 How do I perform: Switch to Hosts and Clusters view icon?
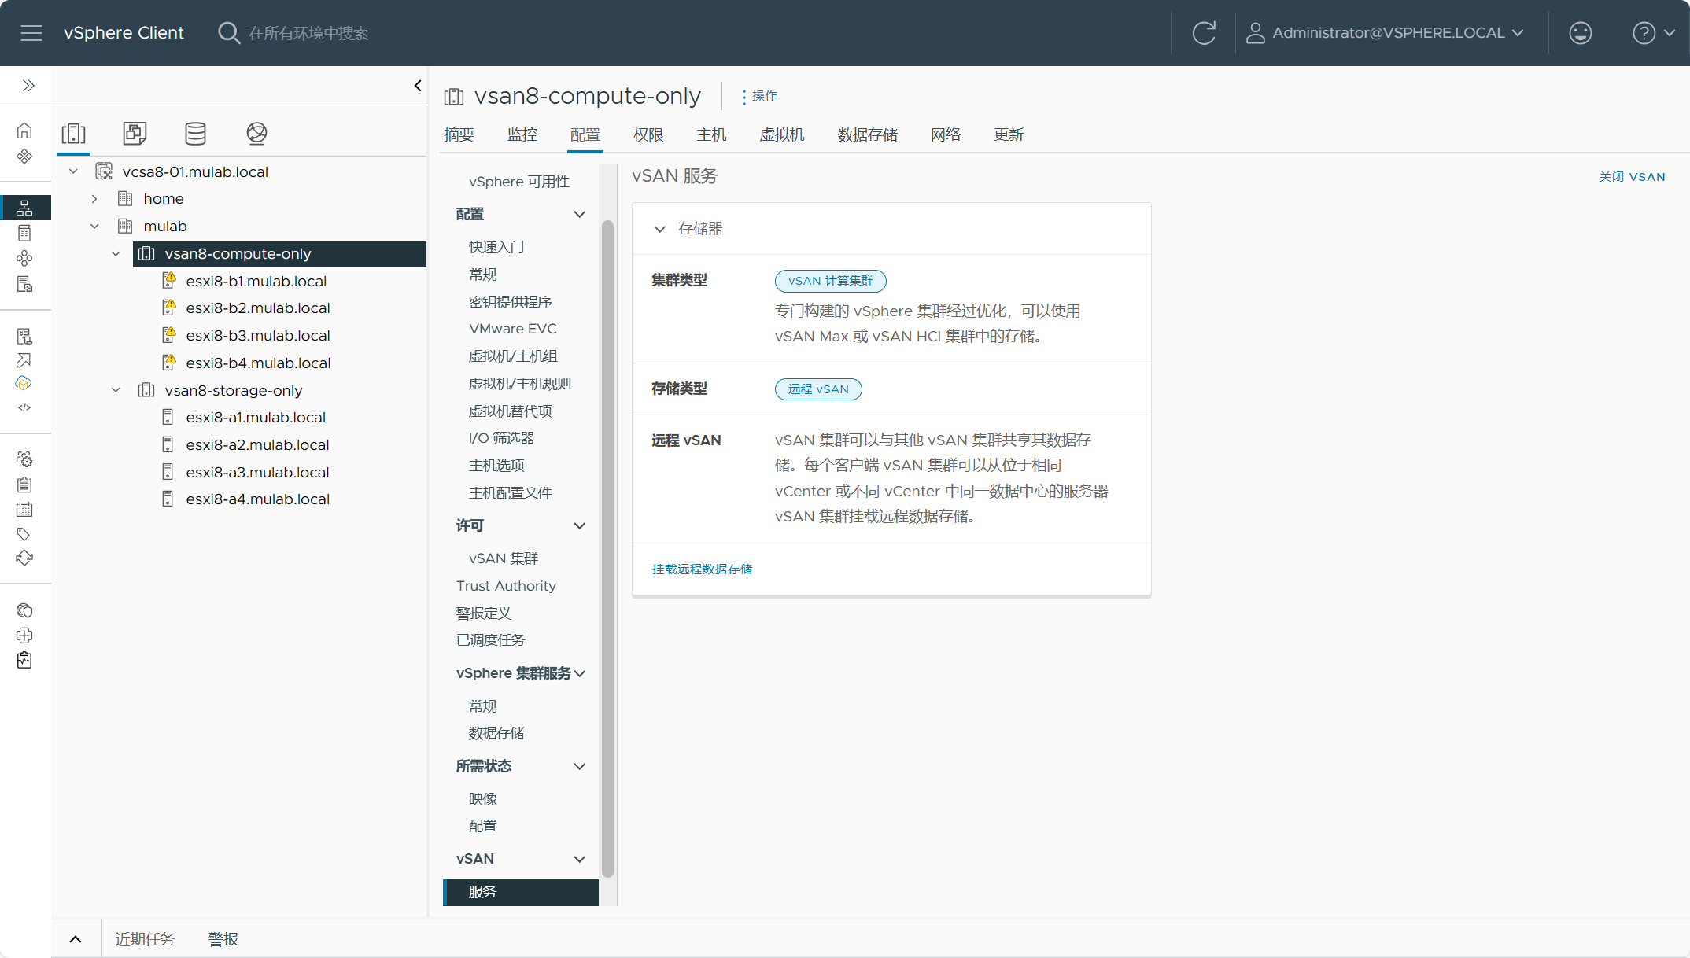pyautogui.click(x=74, y=134)
